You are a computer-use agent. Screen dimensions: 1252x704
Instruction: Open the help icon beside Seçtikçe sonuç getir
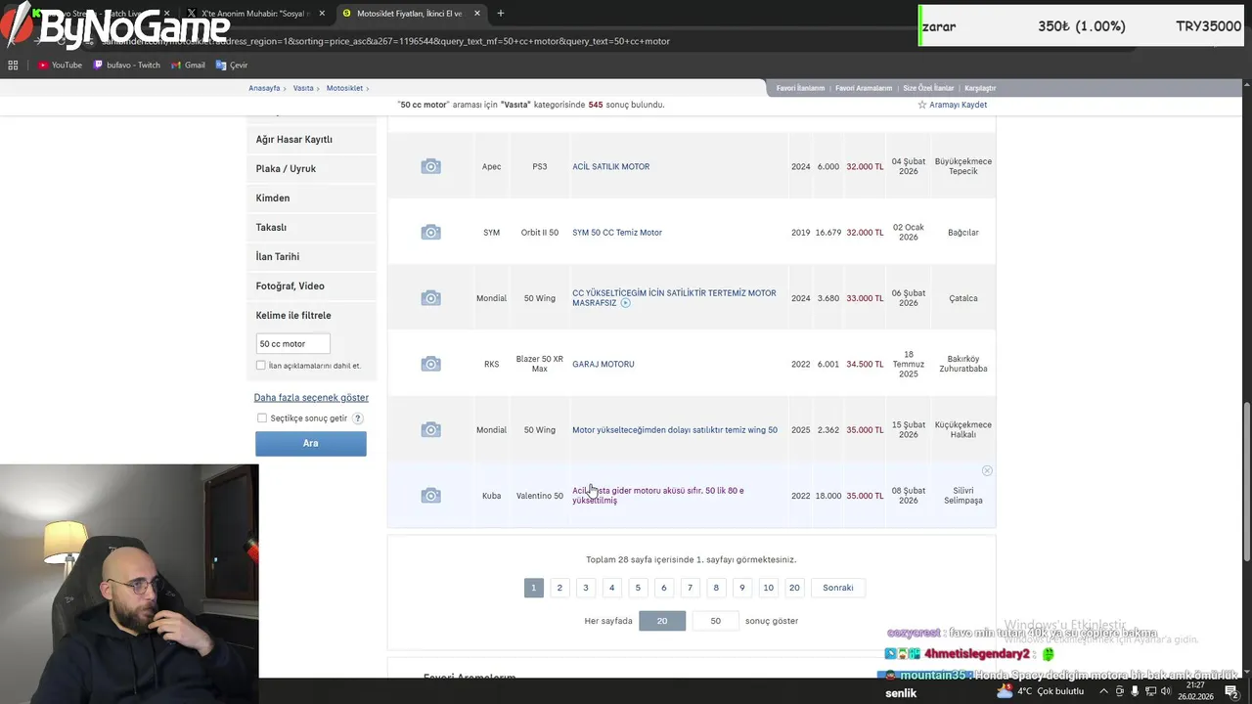click(358, 418)
